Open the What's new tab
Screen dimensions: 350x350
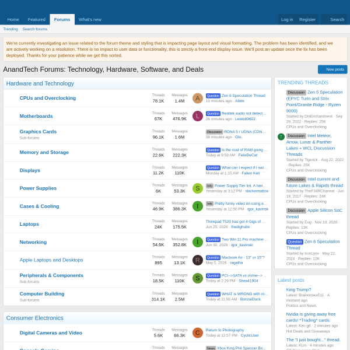90,19
